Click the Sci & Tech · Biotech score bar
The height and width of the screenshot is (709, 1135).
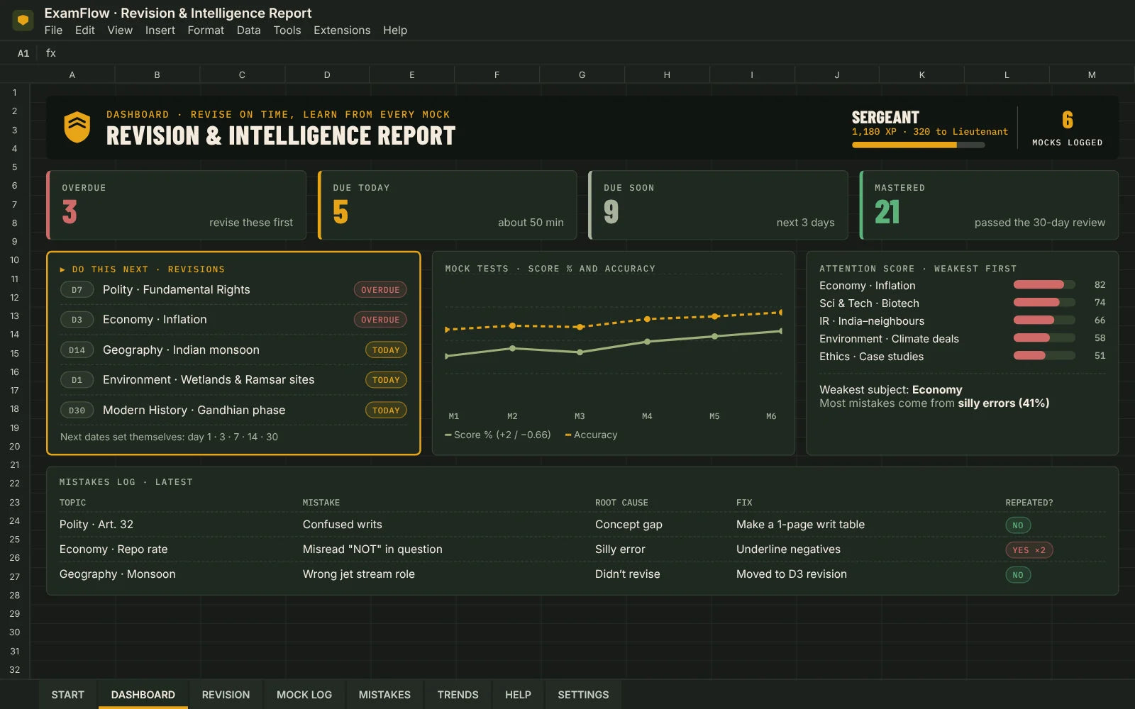pos(1044,303)
